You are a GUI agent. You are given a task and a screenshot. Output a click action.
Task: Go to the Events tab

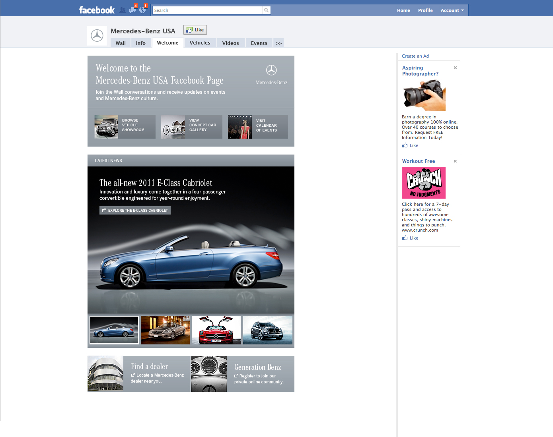click(x=259, y=43)
